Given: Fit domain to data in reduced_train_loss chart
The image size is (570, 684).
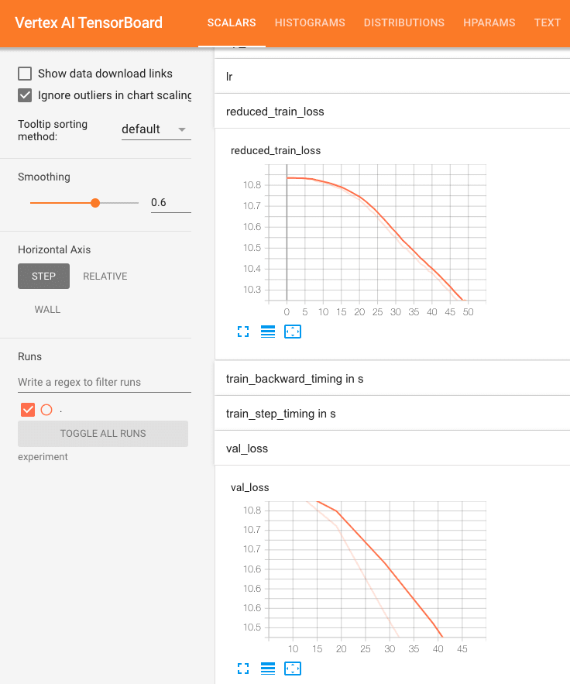Looking at the screenshot, I should point(293,332).
